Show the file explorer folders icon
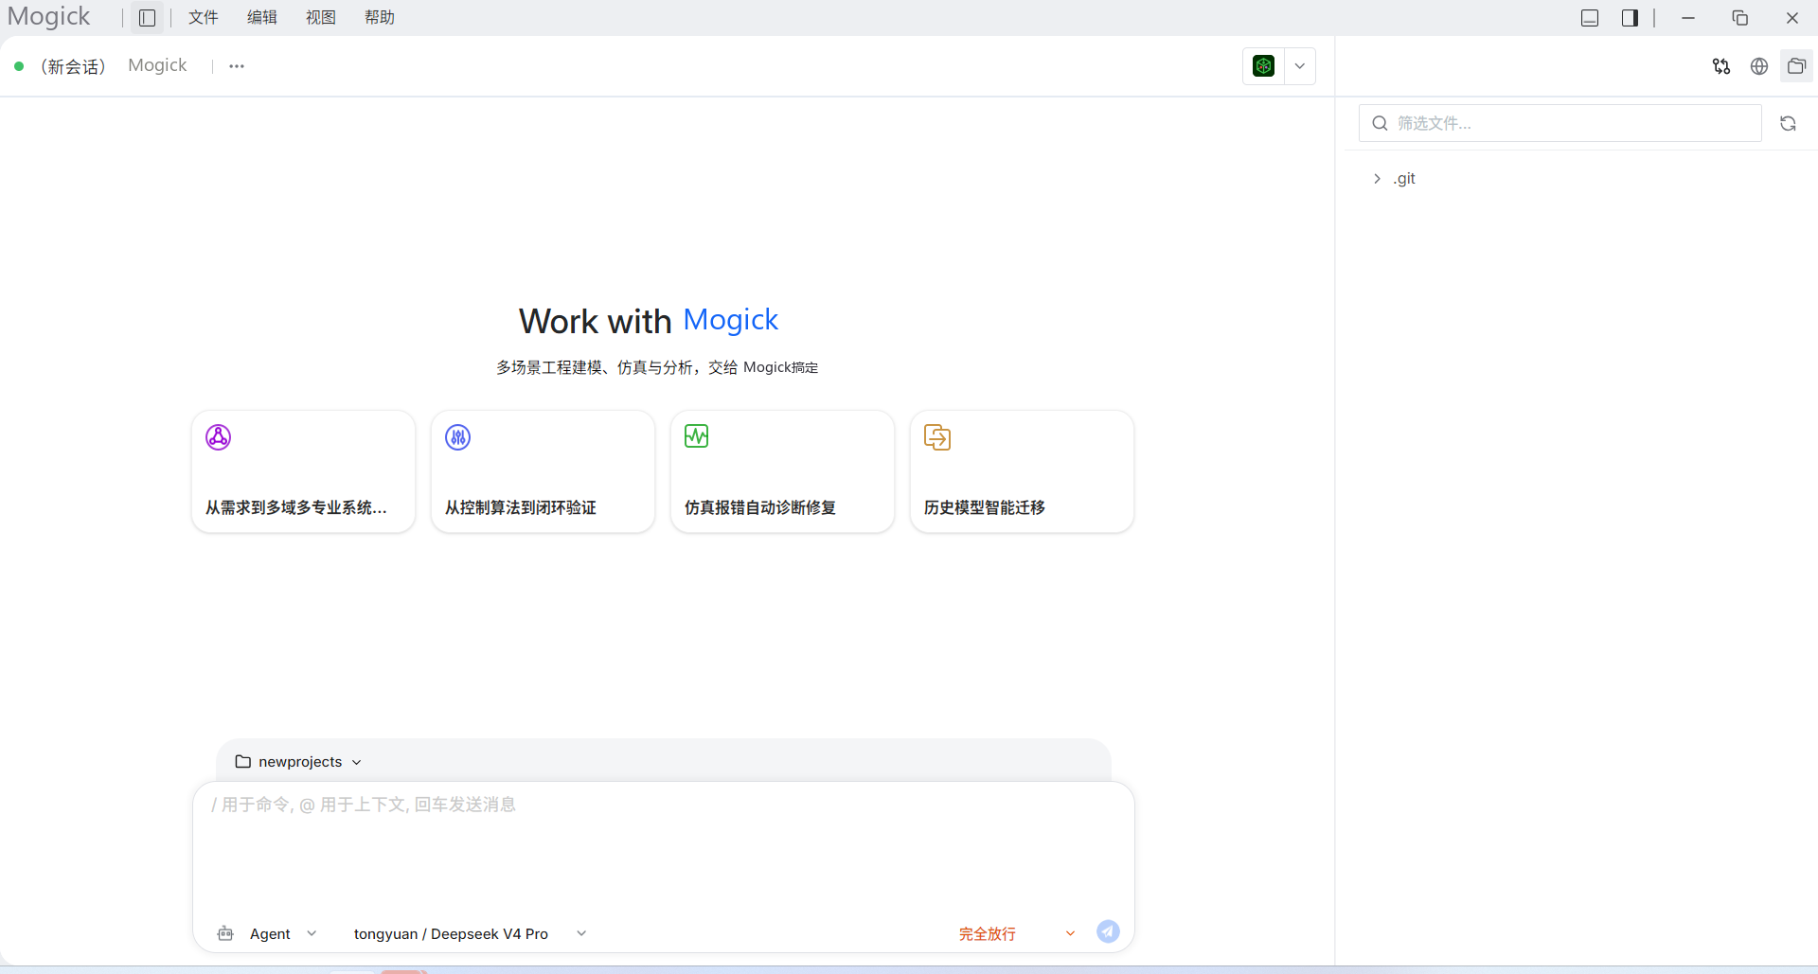 click(x=1796, y=66)
